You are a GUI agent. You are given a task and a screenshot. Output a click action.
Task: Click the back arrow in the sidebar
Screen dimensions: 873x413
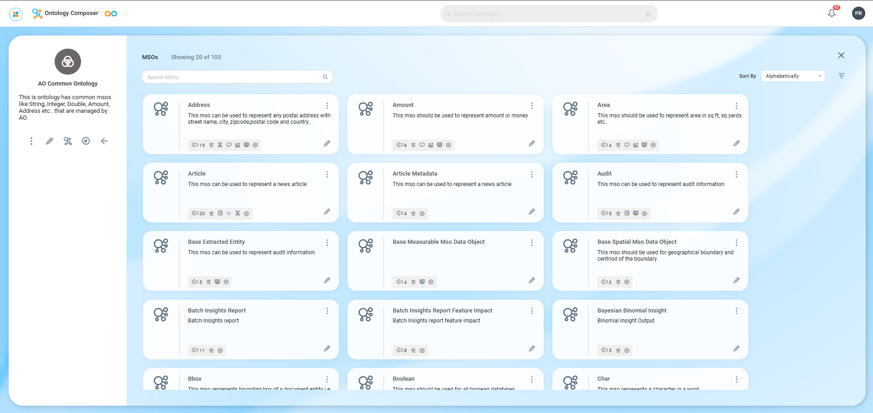coord(104,141)
